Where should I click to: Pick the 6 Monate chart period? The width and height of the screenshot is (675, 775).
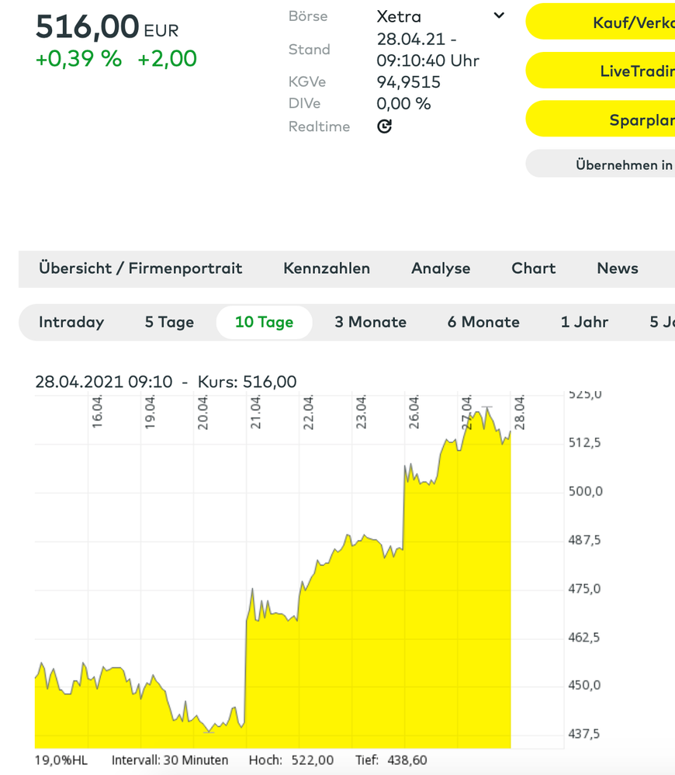coord(483,322)
